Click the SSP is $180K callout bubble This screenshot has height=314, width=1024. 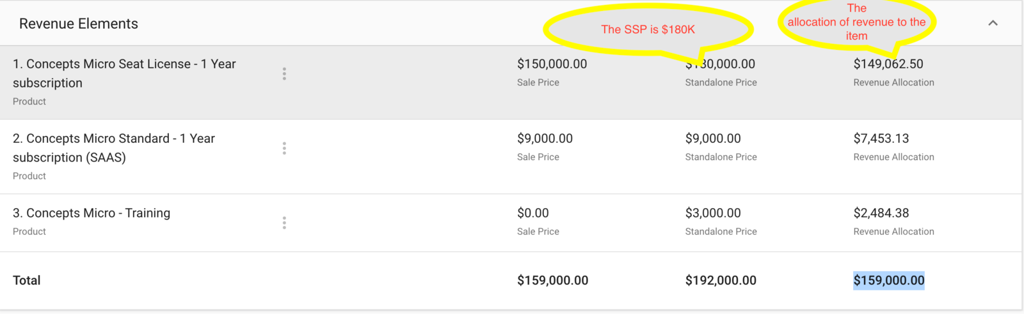coord(648,29)
